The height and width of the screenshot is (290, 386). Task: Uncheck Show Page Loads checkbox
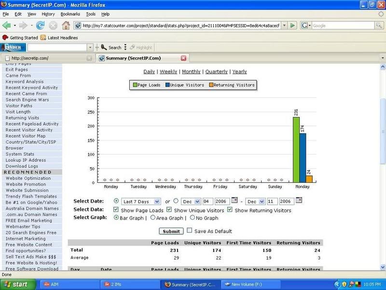(116, 210)
